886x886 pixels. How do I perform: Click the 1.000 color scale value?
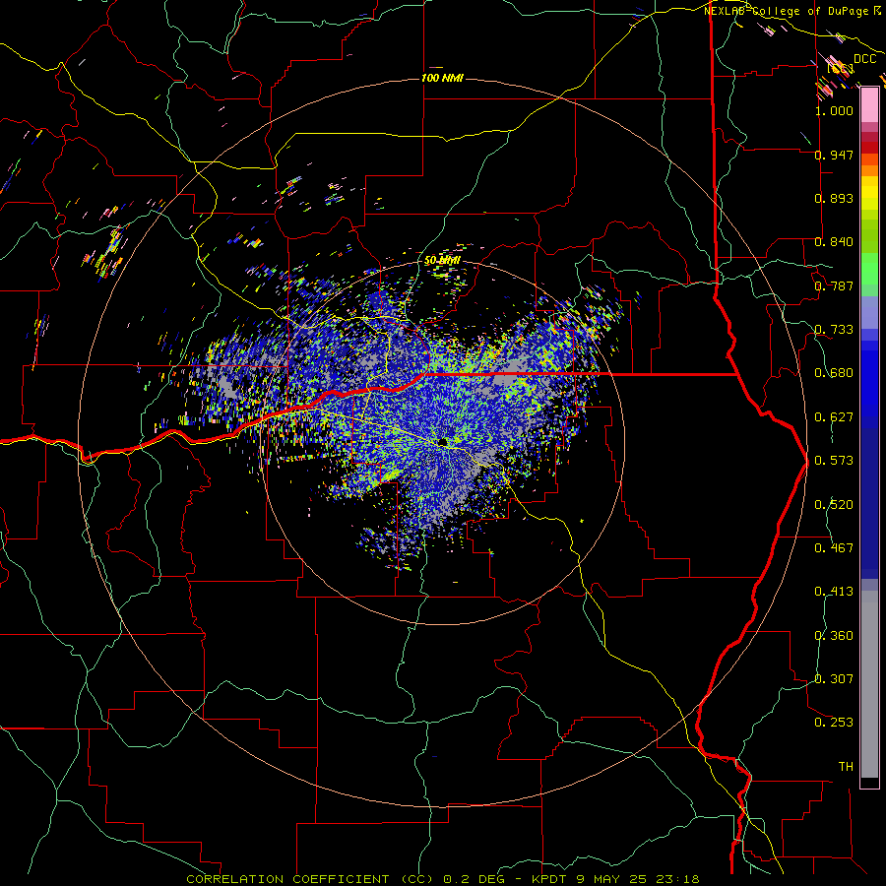834,110
